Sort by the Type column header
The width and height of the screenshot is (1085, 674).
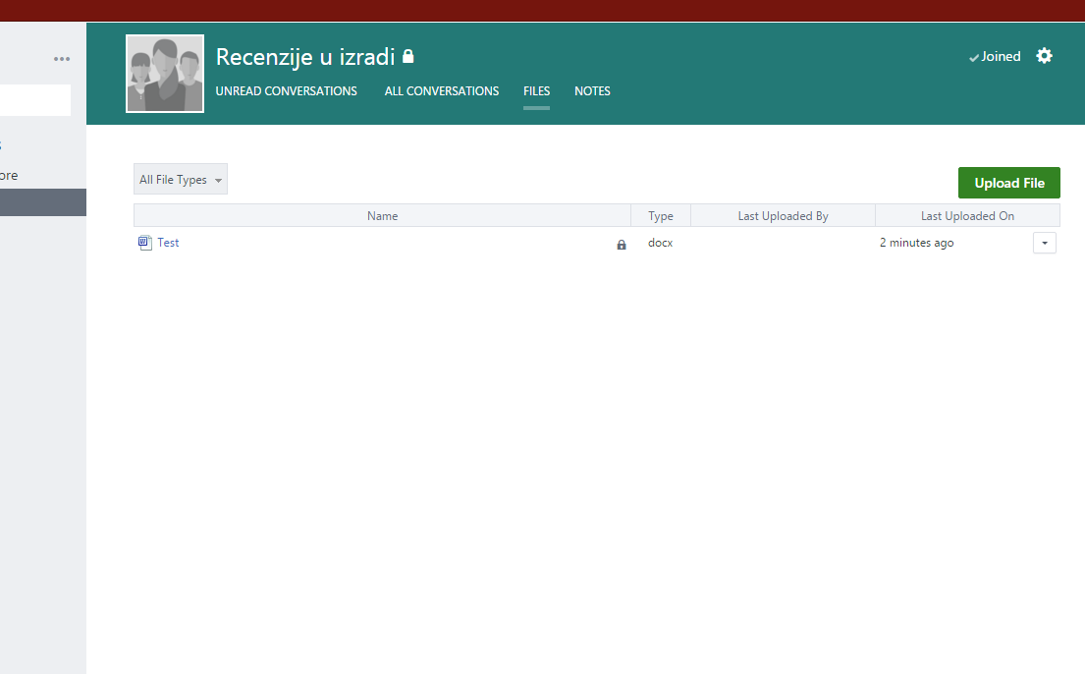coord(660,216)
